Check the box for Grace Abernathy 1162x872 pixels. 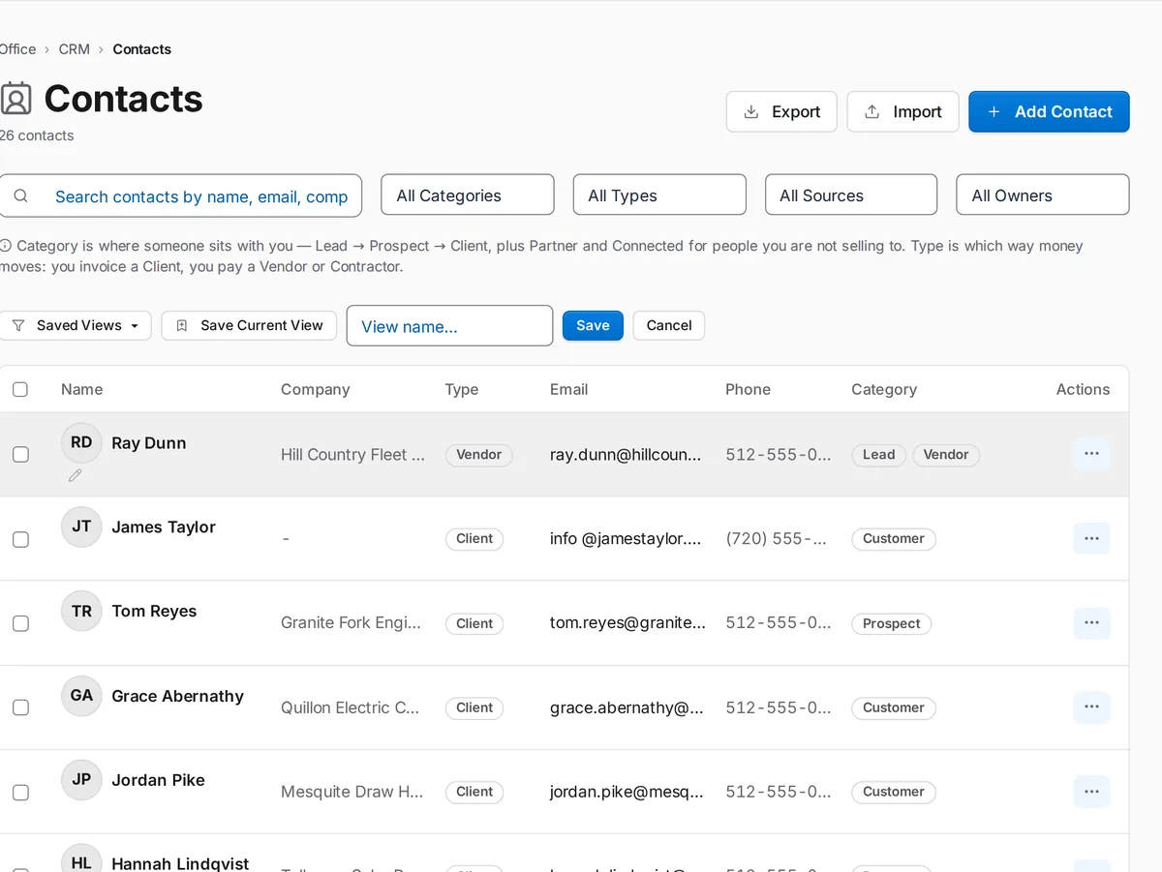[x=20, y=707]
